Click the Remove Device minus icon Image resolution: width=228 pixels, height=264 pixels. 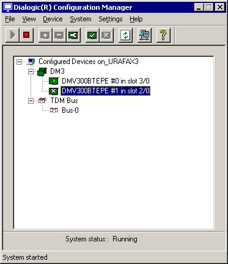[59, 35]
